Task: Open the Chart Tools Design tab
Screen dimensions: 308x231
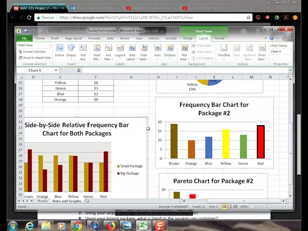Action: tap(188, 38)
